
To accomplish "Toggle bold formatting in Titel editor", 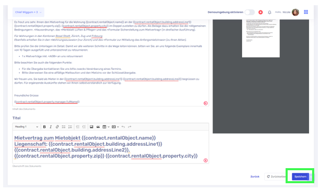I will point(44,127).
